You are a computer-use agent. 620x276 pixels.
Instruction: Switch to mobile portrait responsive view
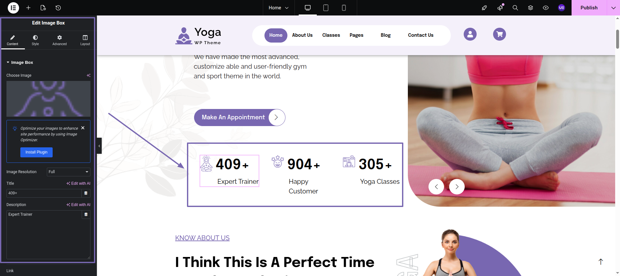[344, 8]
